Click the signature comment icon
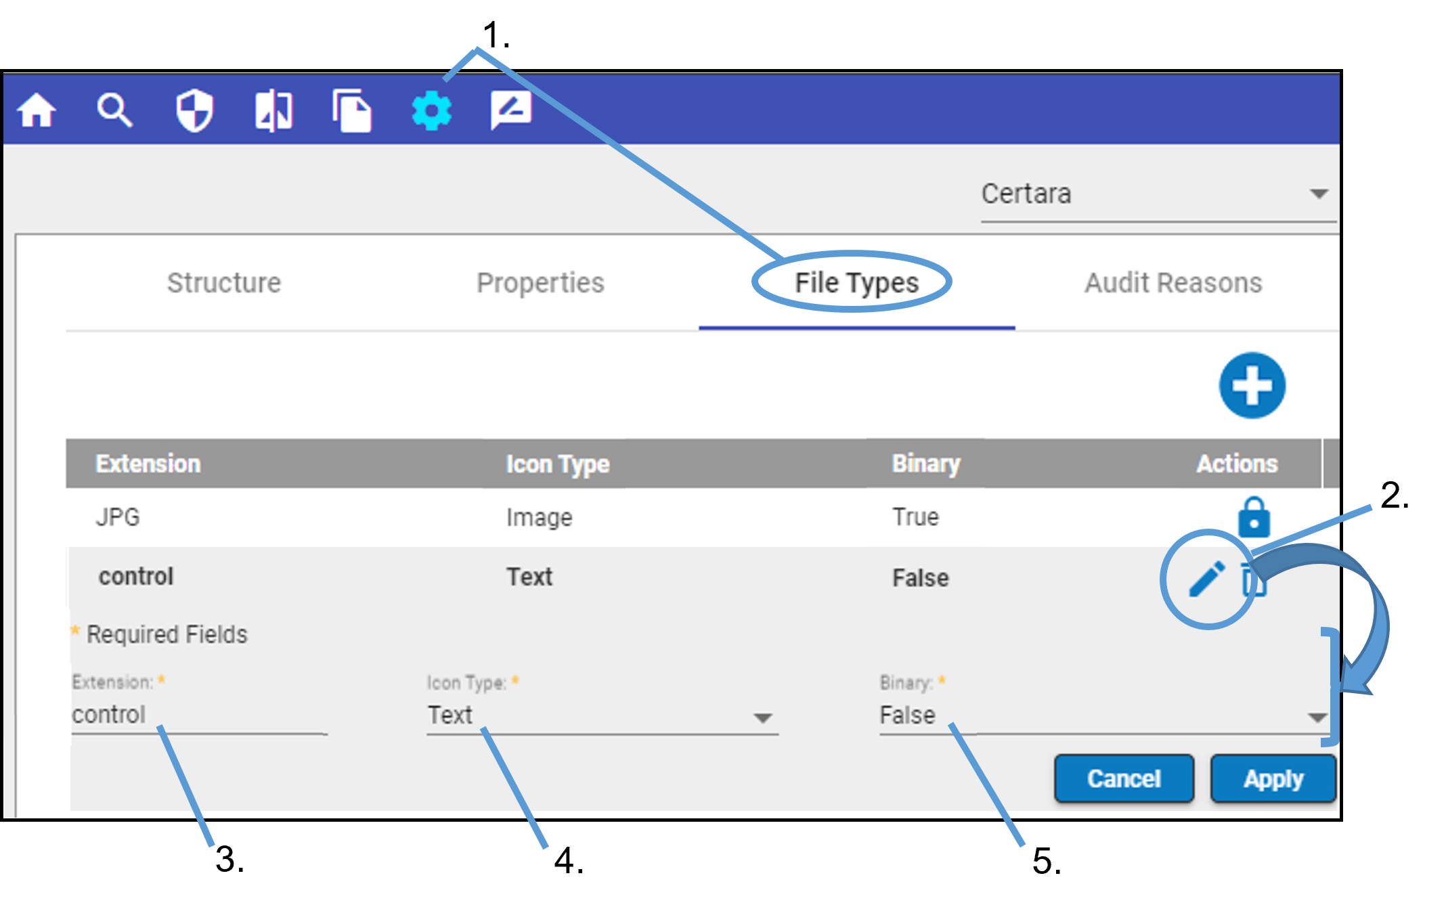The image size is (1446, 905). [x=510, y=110]
